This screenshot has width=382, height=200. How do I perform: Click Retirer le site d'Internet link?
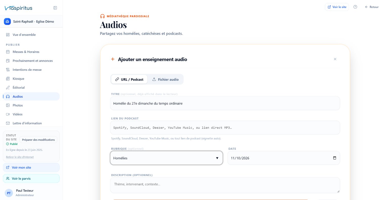click(x=20, y=157)
